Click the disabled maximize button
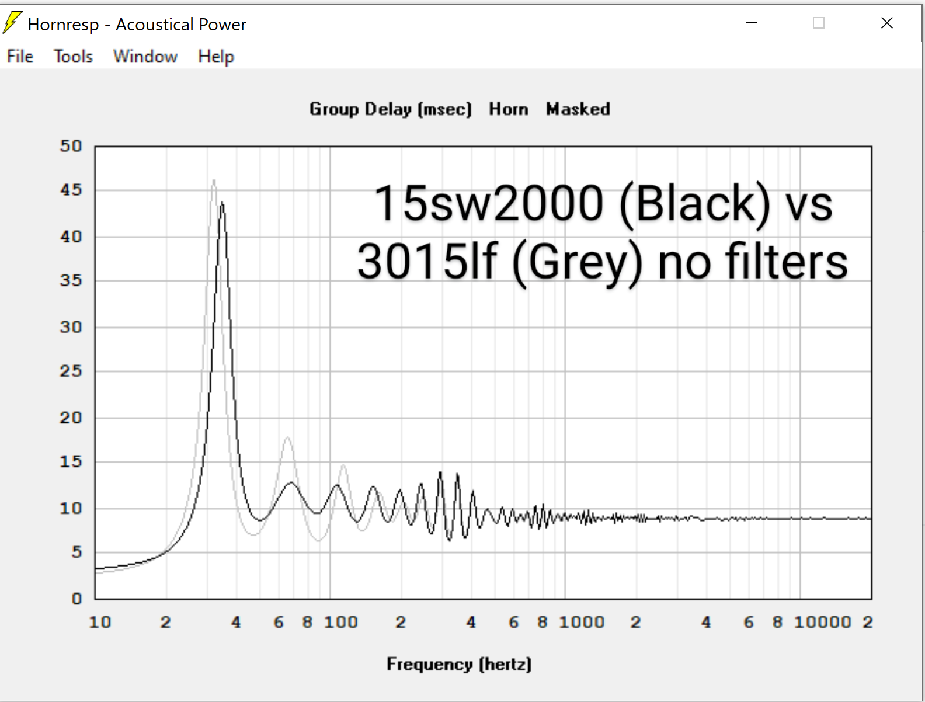The image size is (925, 702). (819, 23)
